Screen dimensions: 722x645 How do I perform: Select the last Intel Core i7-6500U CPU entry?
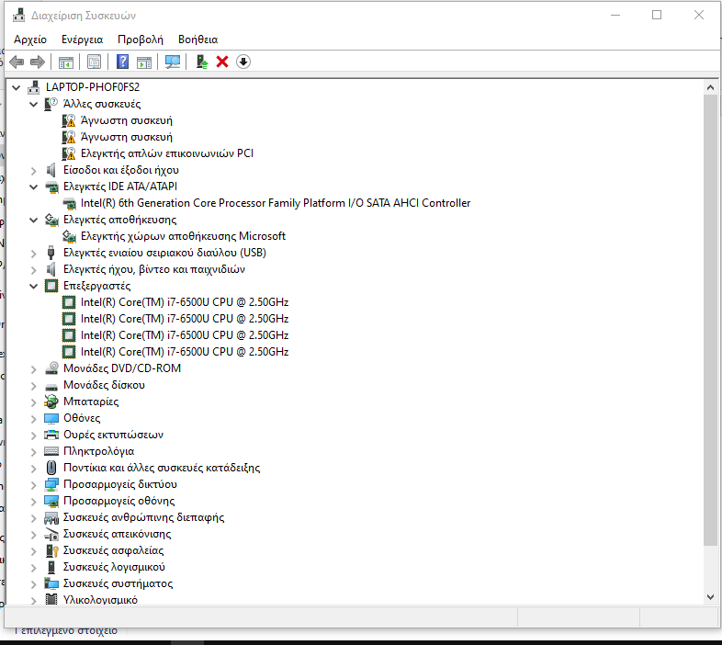[185, 352]
